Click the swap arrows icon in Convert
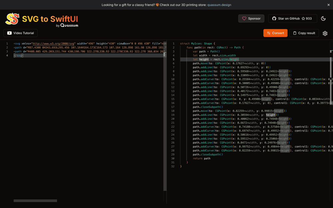Screen dimensions: 333x208 coord(269,33)
